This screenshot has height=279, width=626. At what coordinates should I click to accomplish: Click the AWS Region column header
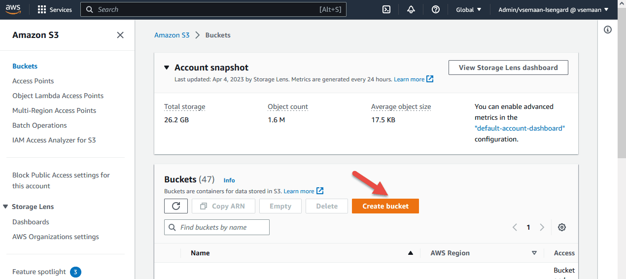click(450, 253)
